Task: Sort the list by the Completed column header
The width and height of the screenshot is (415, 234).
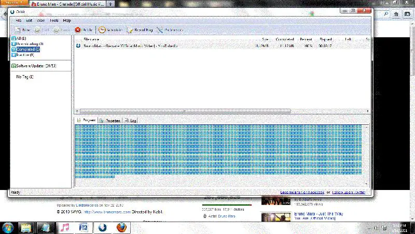Action: click(x=285, y=39)
